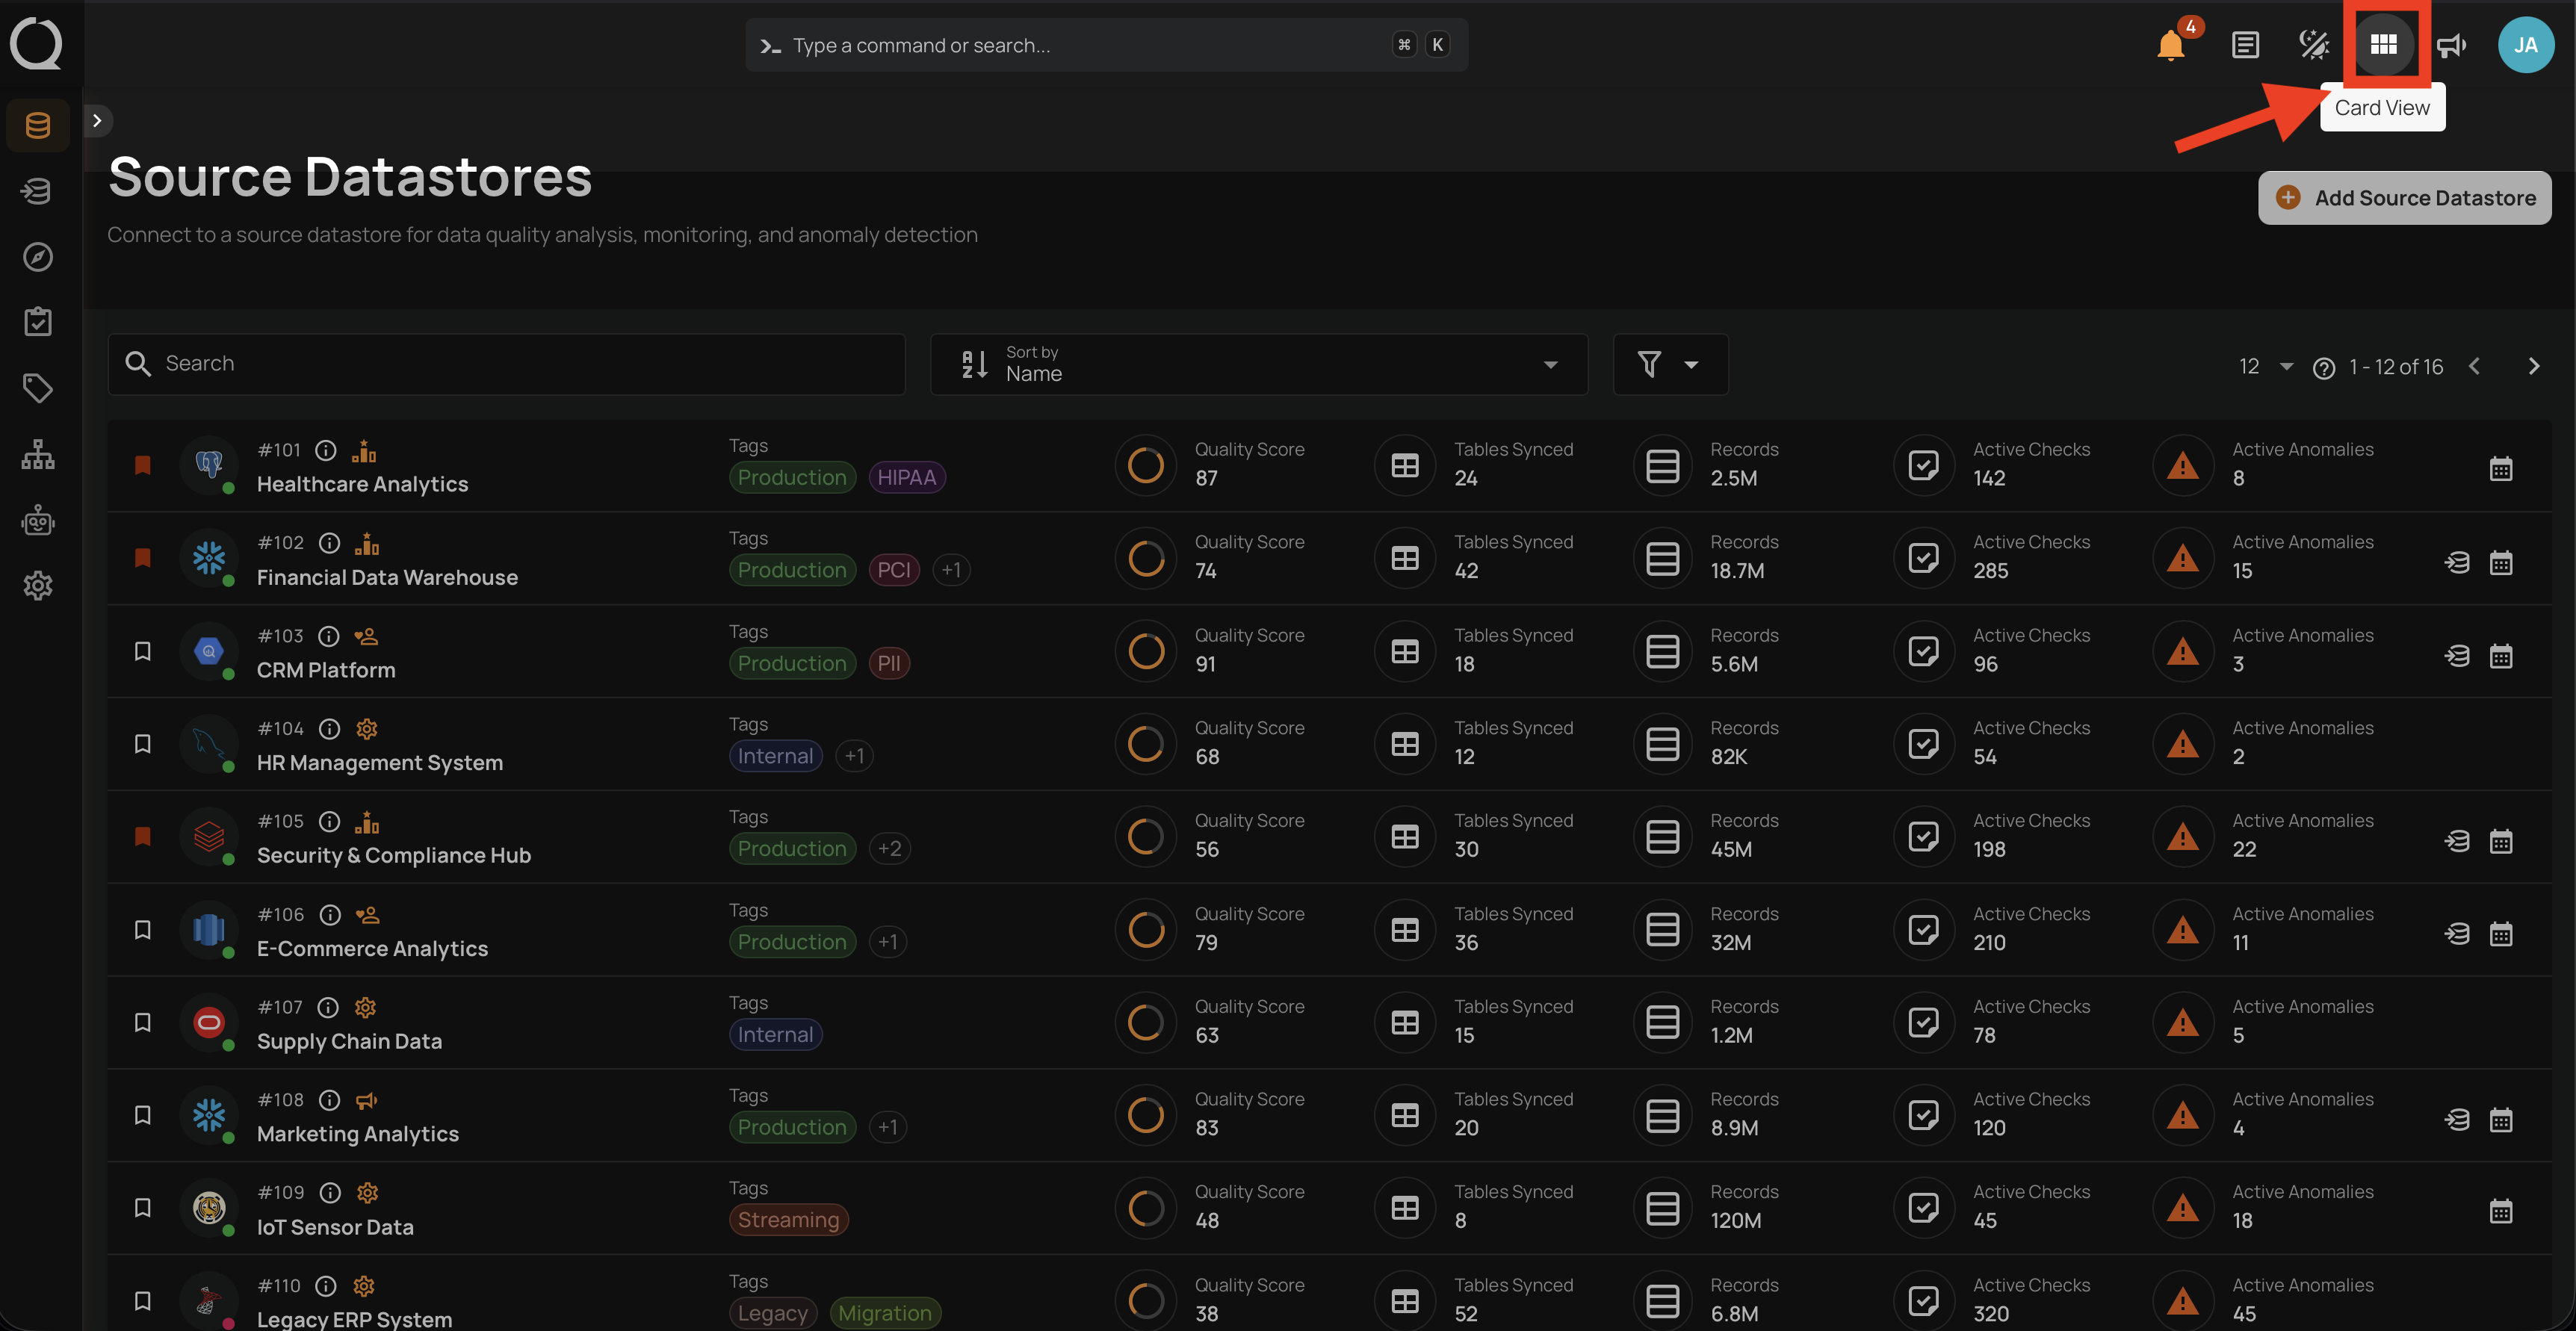The image size is (2576, 1331).
Task: Open the JA user avatar menu
Action: coord(2526,45)
